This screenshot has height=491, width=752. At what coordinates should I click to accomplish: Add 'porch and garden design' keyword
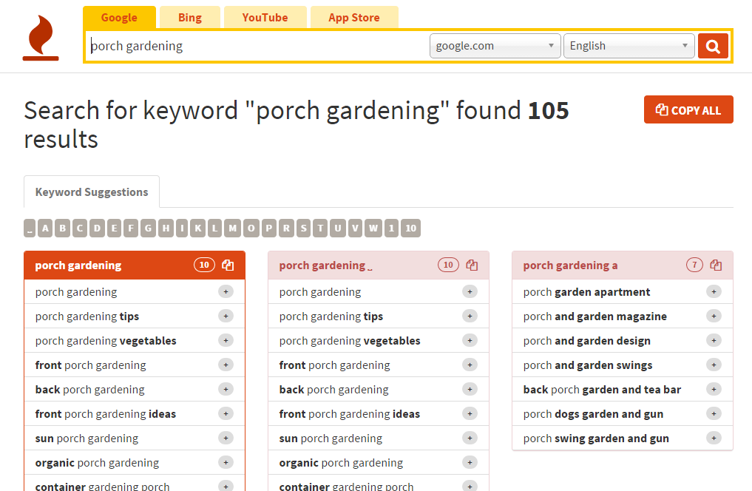point(714,340)
